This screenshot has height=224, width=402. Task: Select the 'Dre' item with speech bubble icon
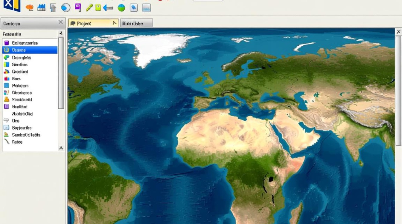[16, 121]
